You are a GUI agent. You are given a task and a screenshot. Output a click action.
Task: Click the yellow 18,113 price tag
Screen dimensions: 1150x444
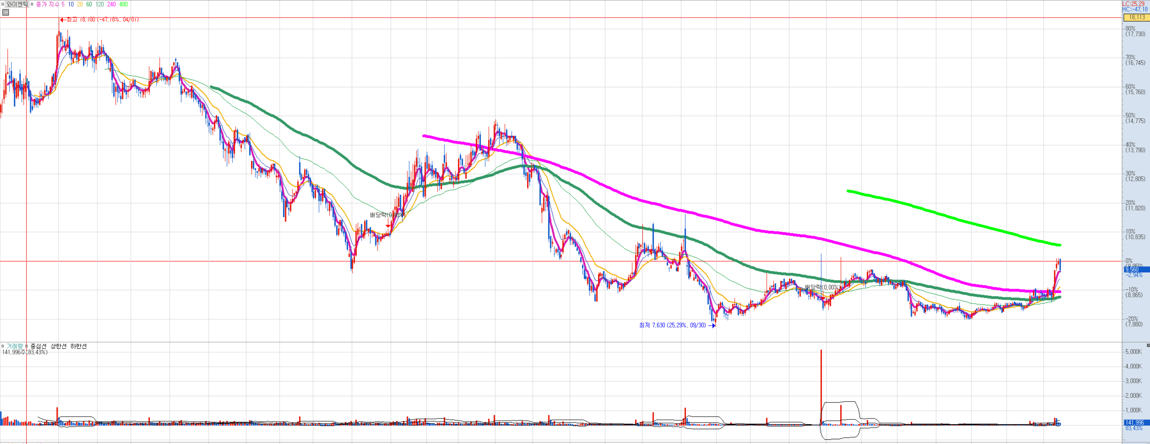point(1137,17)
